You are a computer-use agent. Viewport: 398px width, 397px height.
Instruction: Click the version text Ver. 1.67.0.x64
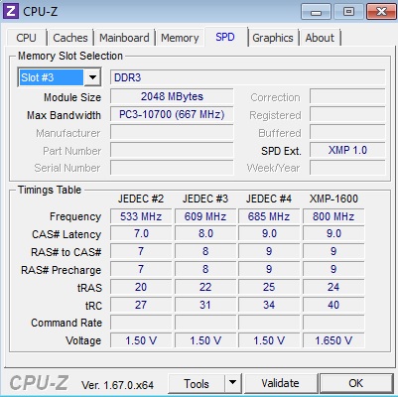117,385
